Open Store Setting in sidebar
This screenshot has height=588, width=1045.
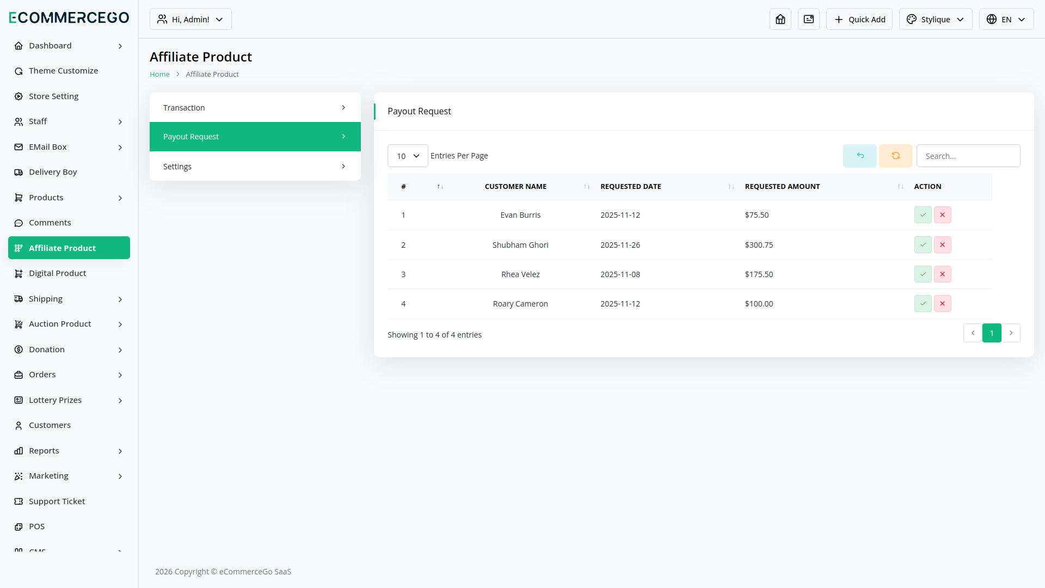click(x=69, y=96)
